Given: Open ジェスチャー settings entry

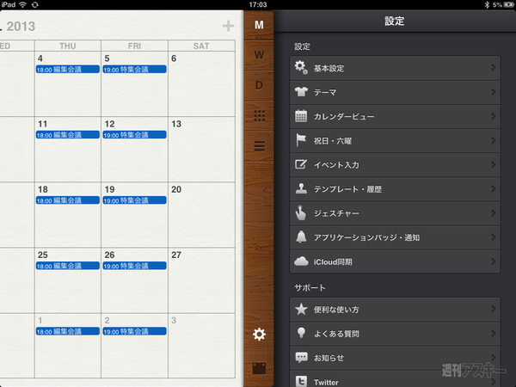Looking at the screenshot, I should [395, 213].
